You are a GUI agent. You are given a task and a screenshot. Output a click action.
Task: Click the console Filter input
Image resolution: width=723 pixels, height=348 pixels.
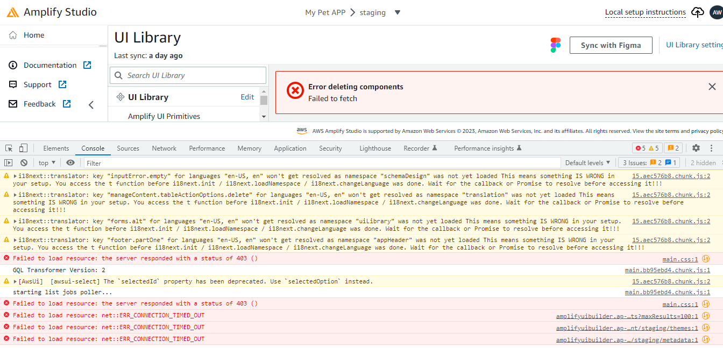pos(321,163)
